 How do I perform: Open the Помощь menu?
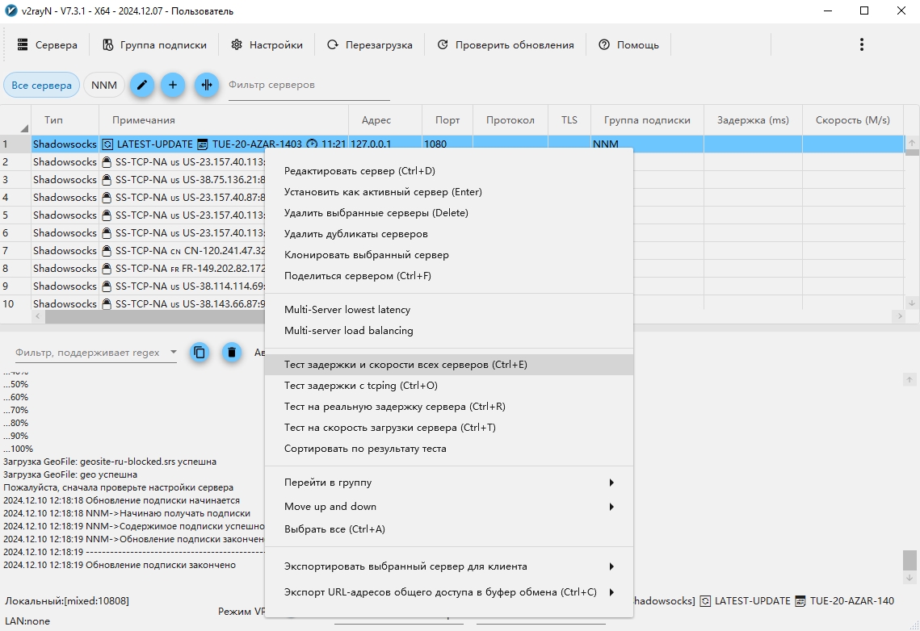click(629, 44)
